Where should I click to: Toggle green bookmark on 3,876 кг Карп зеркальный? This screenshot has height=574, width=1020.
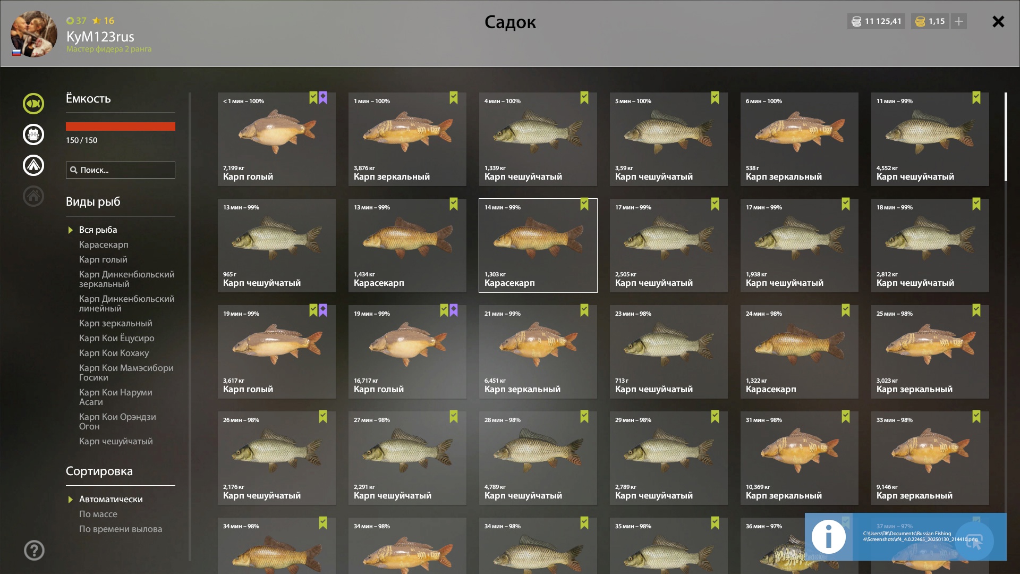(454, 98)
